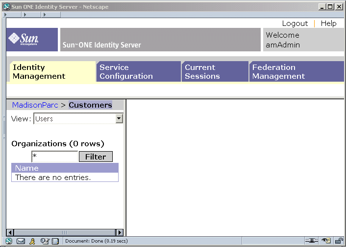Screen dimensions: 346x247
Task: Switch to the Service Configuration tab
Action: coord(139,71)
